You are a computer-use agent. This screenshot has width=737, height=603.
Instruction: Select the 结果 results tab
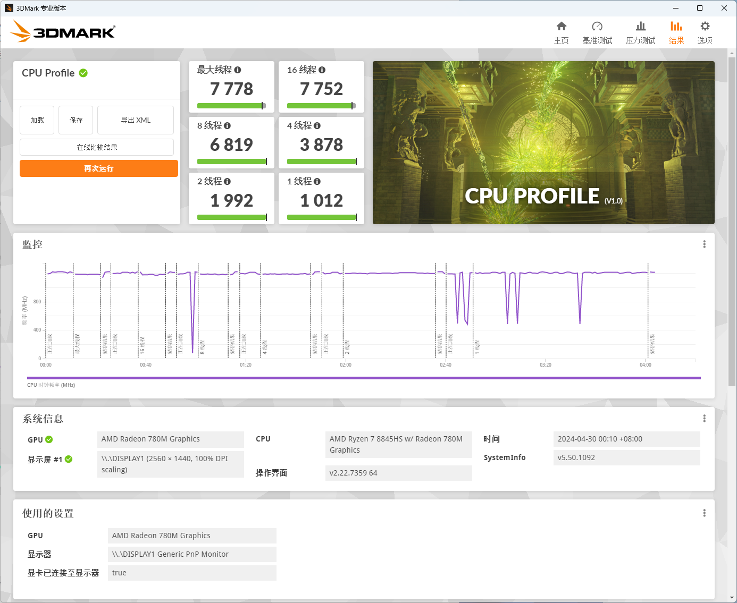click(676, 33)
